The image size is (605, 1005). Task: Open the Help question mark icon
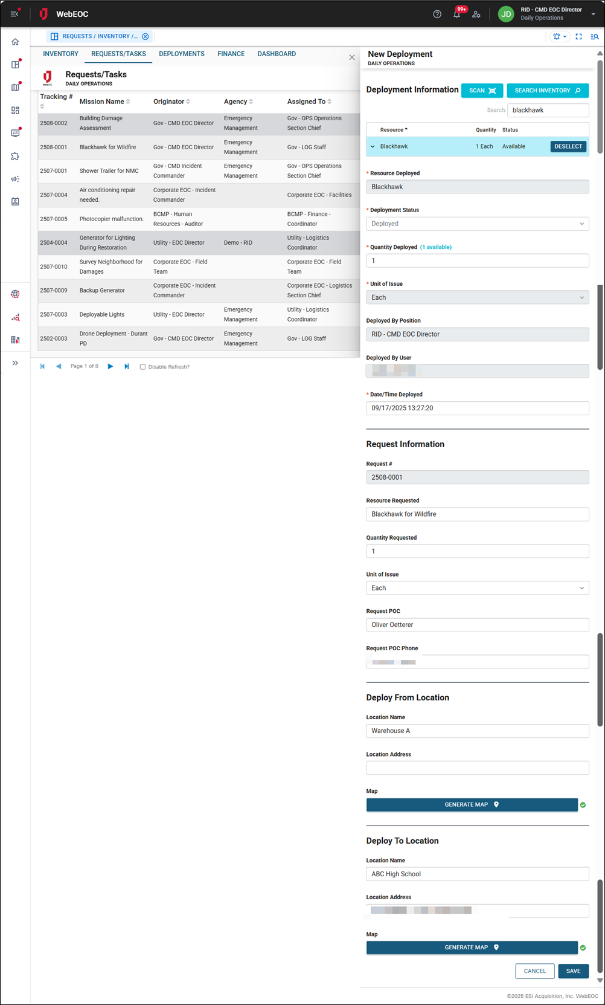(x=437, y=14)
